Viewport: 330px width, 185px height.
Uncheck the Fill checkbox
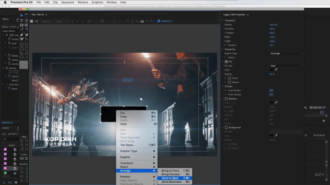pos(226,62)
